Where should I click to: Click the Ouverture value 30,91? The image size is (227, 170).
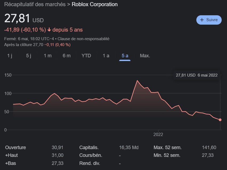click(57, 148)
